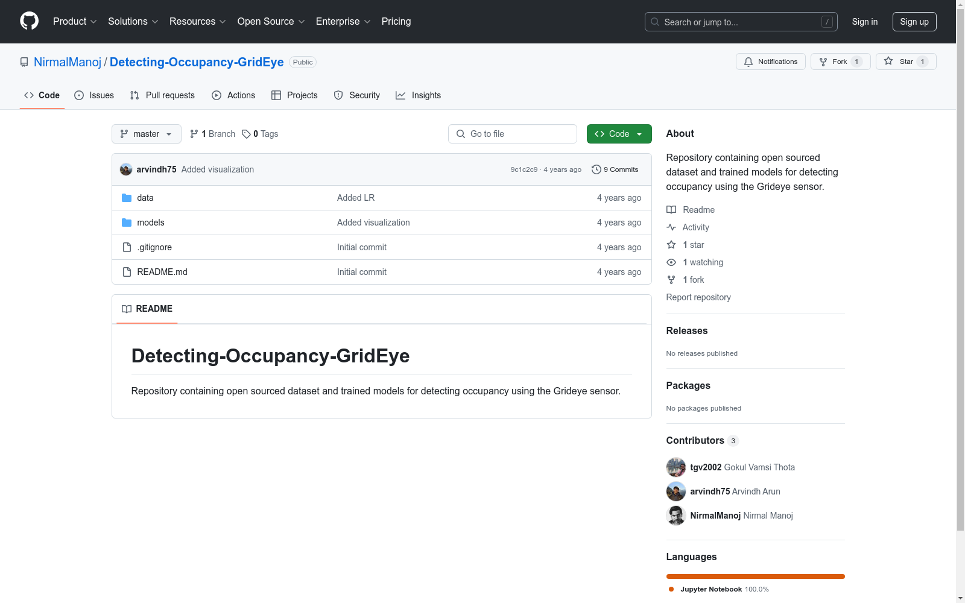Click the fork icon in Fork button
The width and height of the screenshot is (965, 603).
pos(823,62)
